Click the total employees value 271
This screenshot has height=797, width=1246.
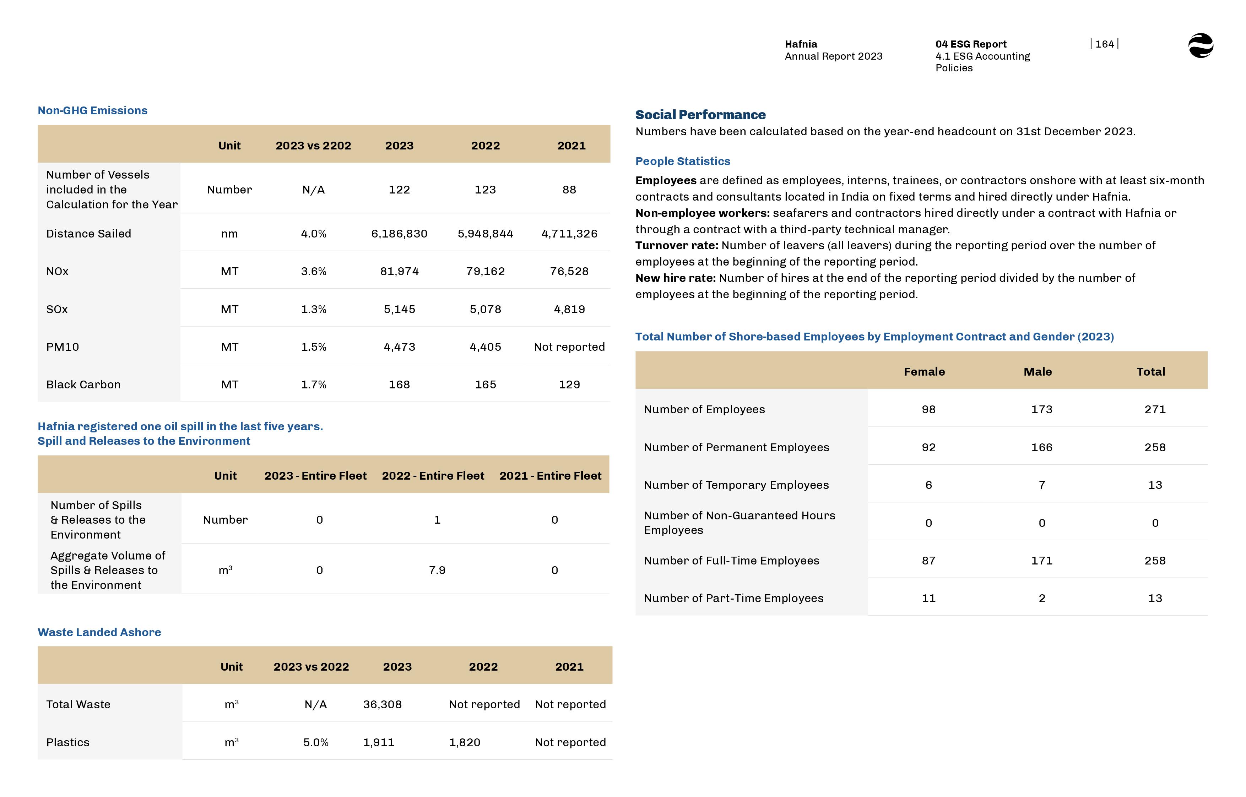1154,409
